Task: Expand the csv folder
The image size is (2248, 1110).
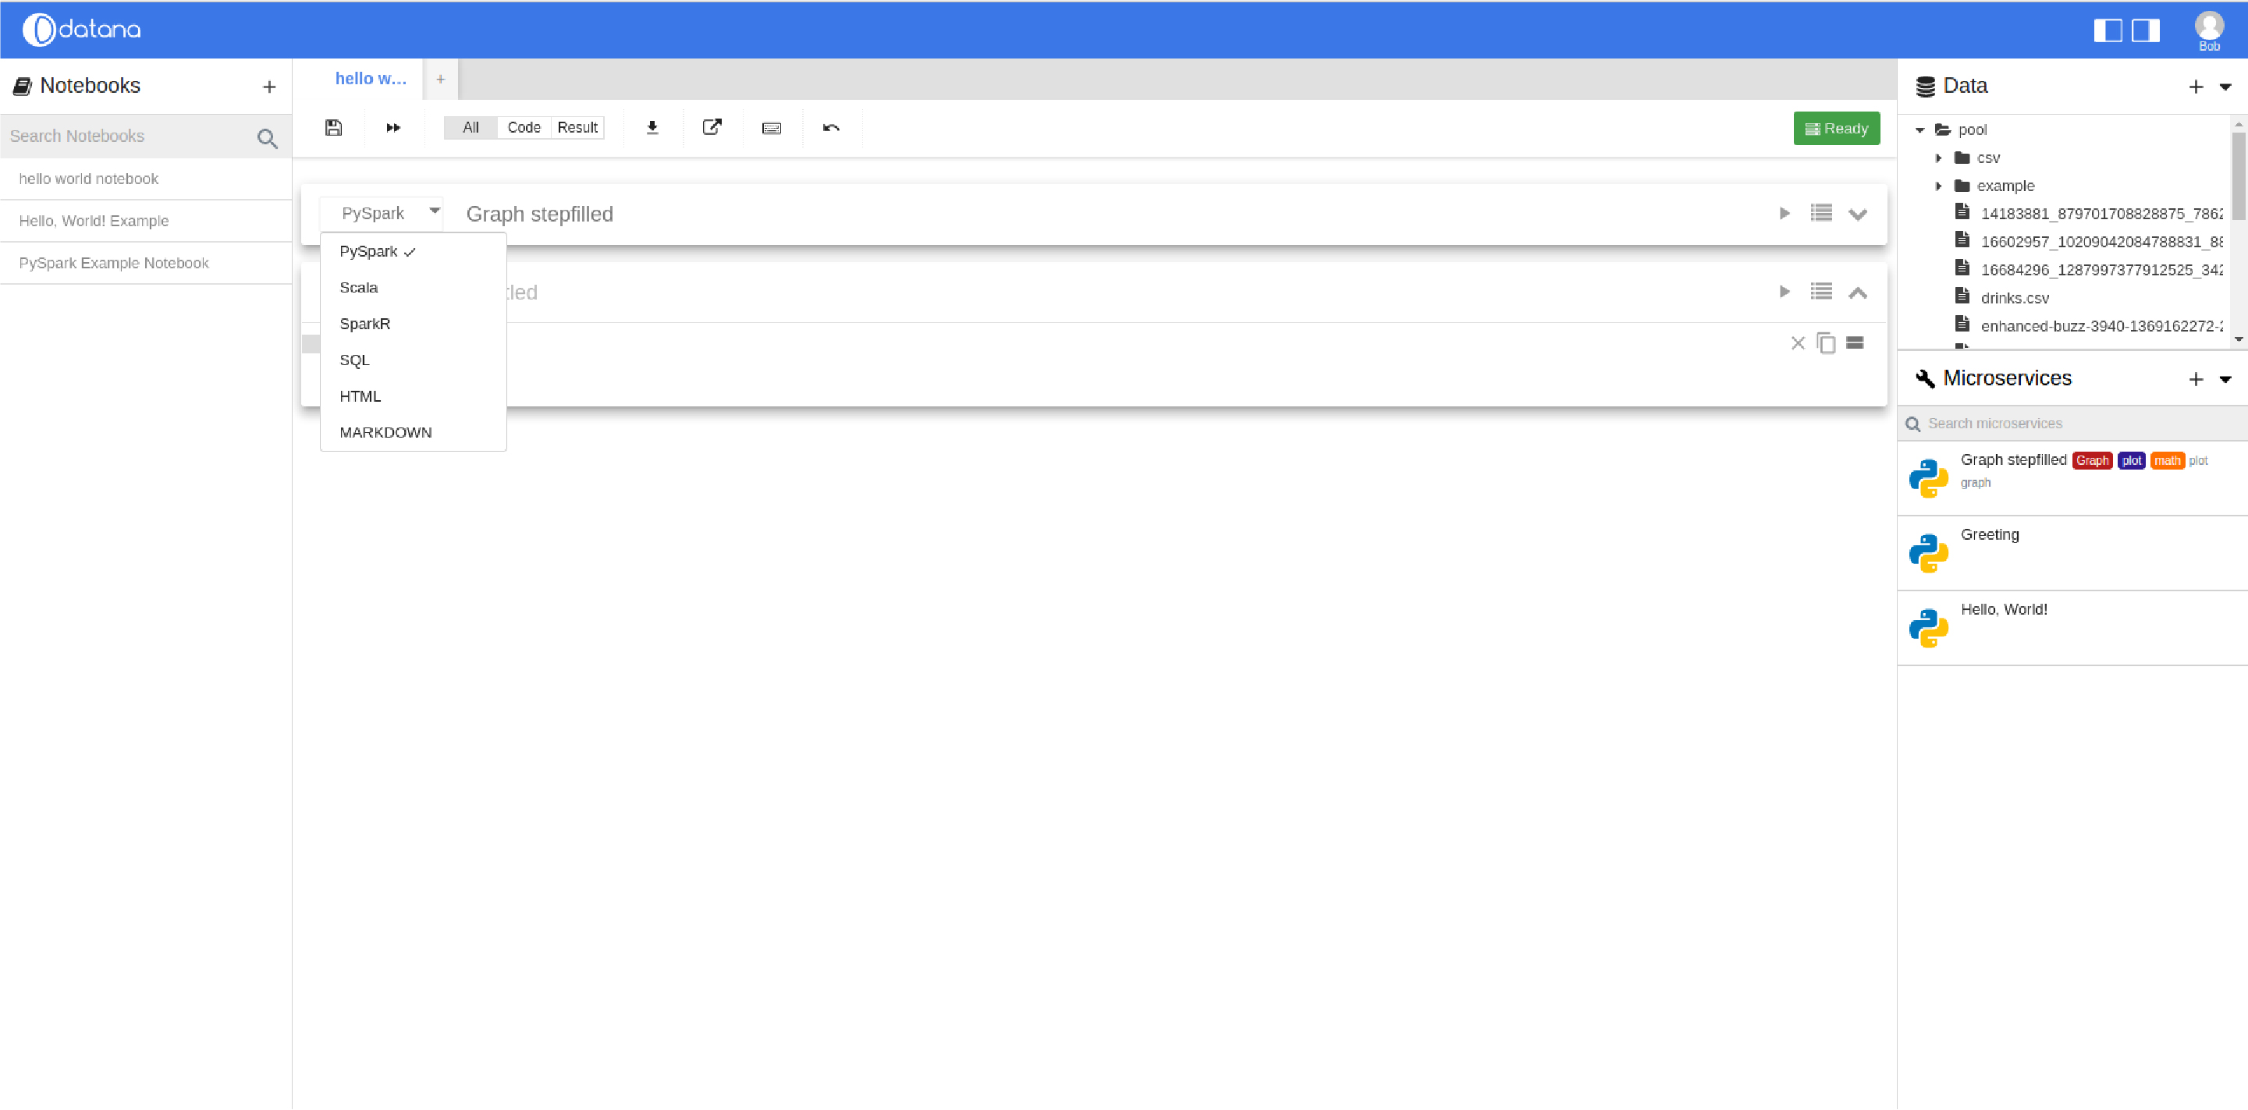Action: pyautogui.click(x=1938, y=158)
